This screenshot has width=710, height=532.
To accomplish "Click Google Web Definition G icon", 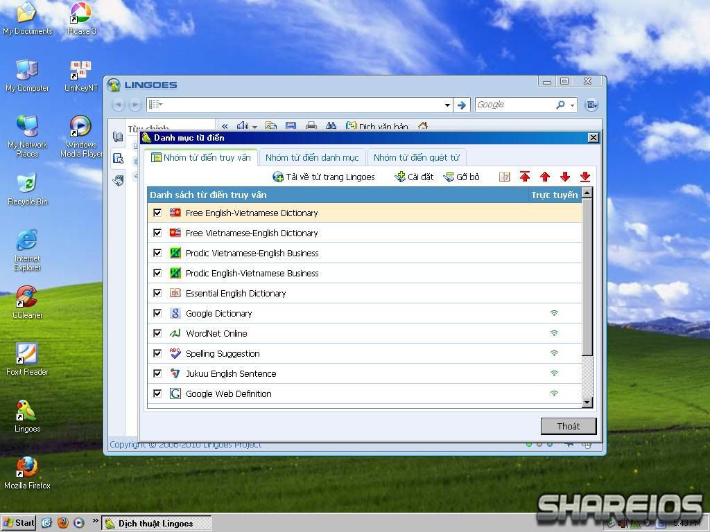I will 175,393.
